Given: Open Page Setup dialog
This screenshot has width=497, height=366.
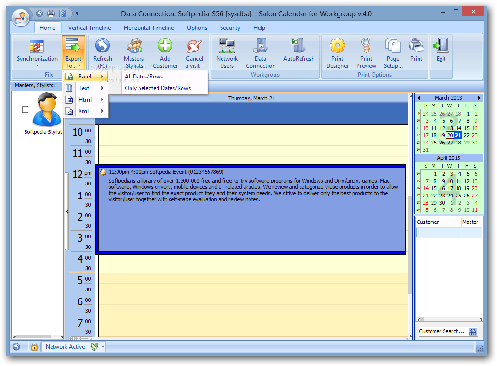Looking at the screenshot, I should (x=393, y=52).
